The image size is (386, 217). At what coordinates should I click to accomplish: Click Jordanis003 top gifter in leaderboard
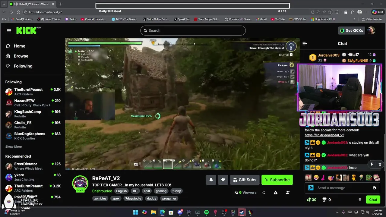[x=324, y=58]
